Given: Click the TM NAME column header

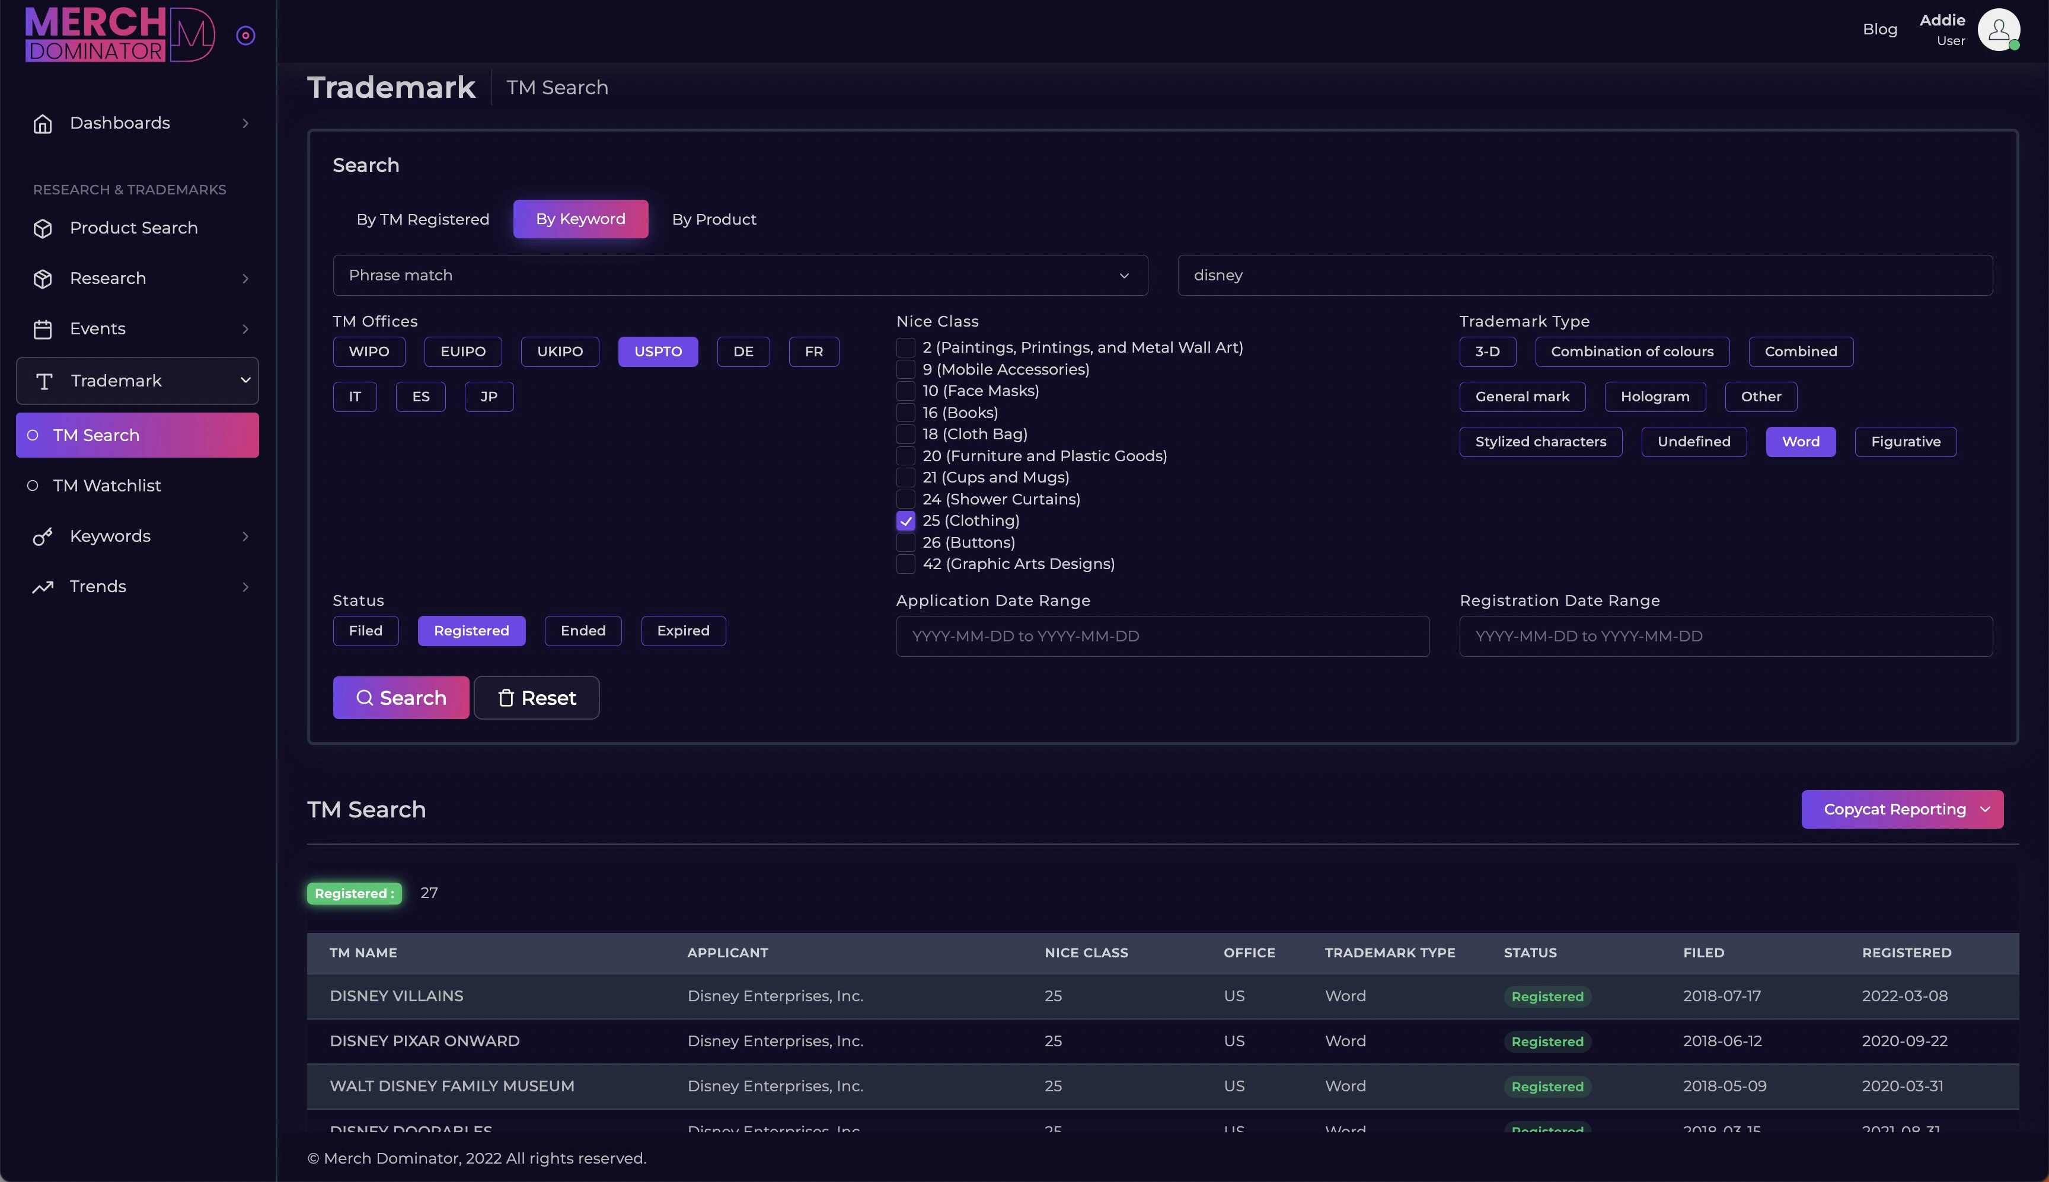Looking at the screenshot, I should pos(363,953).
